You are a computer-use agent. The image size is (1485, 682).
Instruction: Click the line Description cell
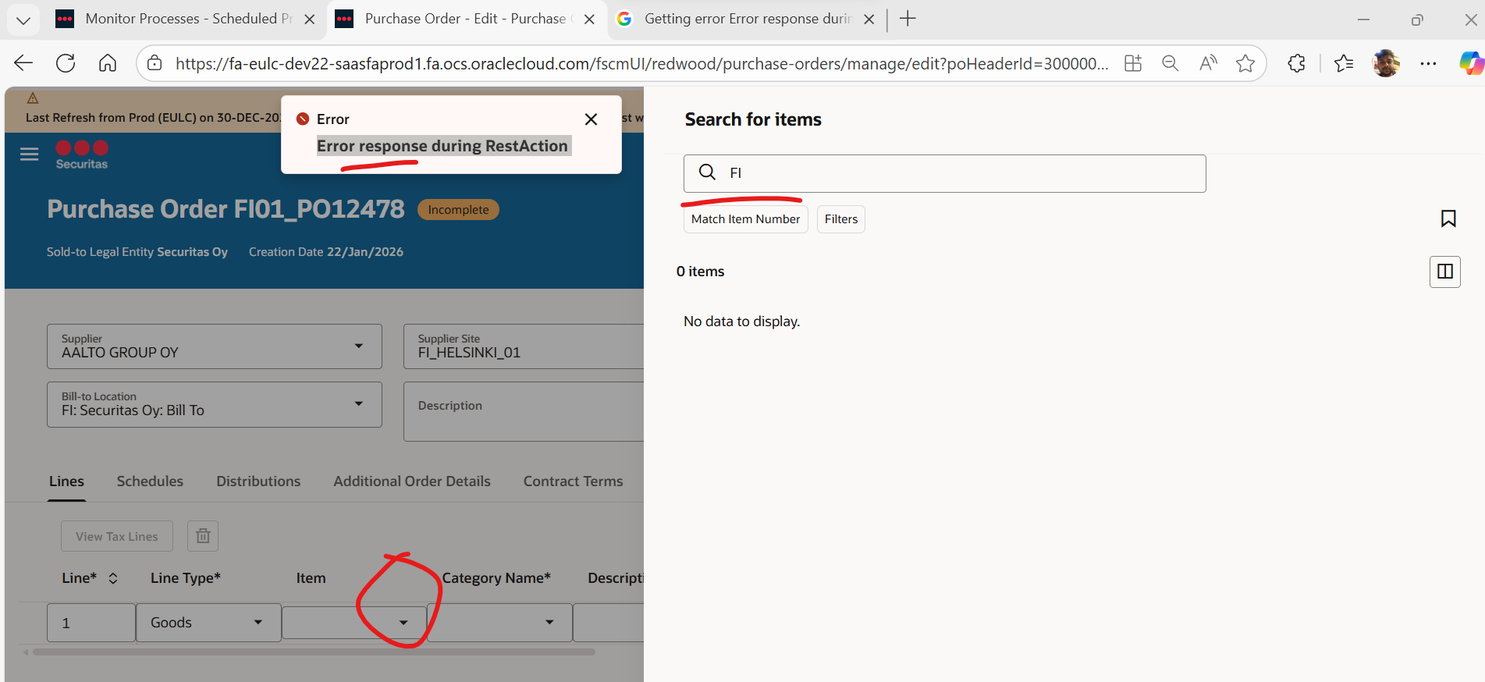coord(609,623)
